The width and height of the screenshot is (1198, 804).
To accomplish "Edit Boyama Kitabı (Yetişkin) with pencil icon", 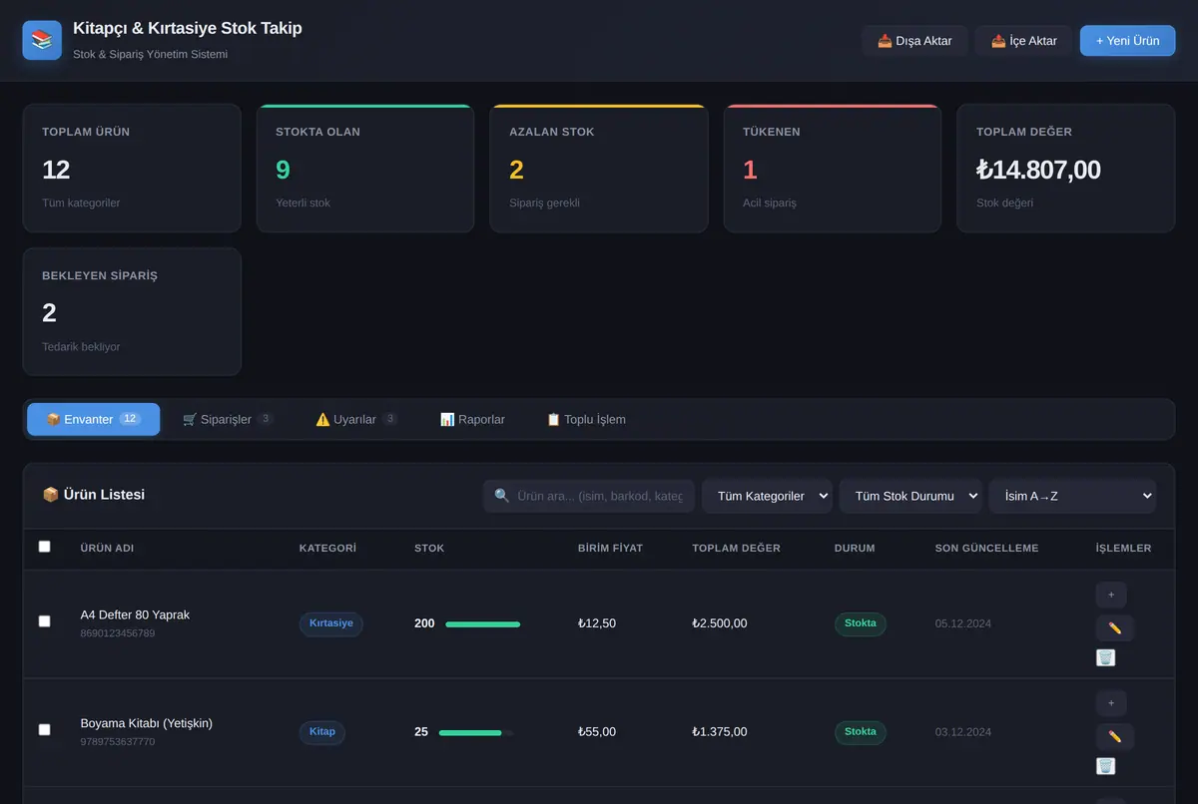I will pos(1115,736).
